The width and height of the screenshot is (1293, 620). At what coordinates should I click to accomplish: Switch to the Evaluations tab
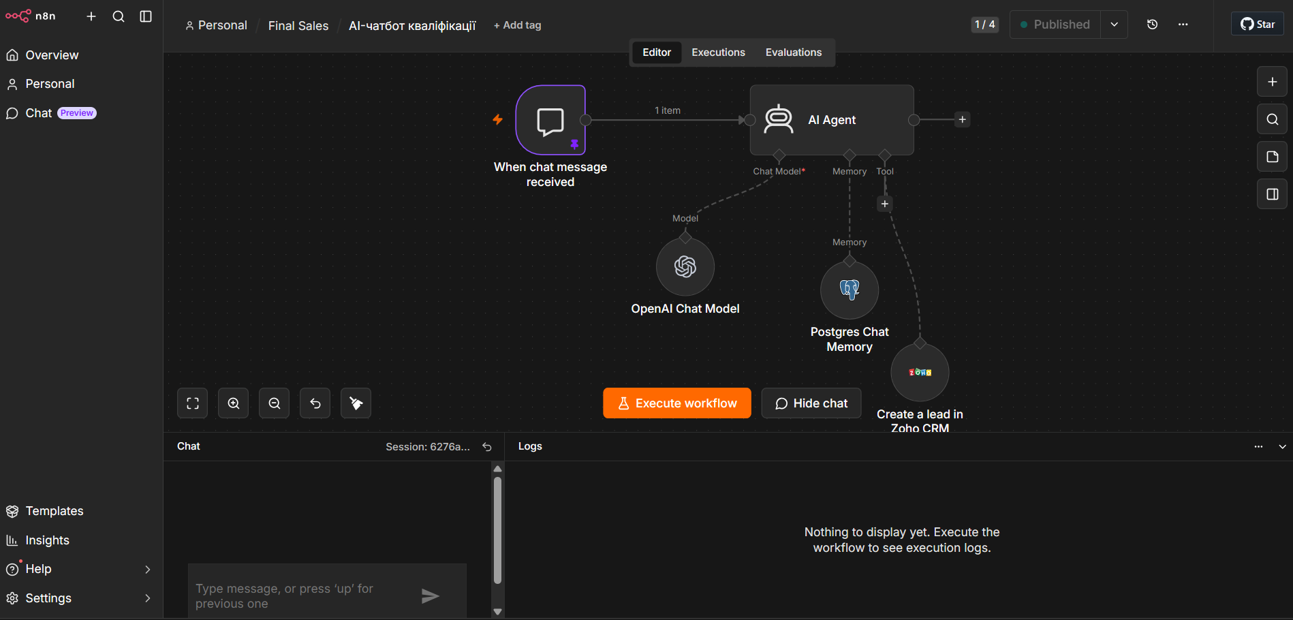[794, 52]
